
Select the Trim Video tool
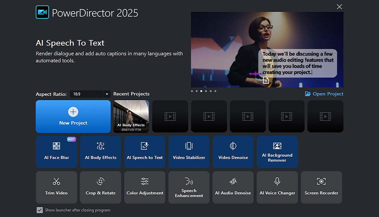click(x=56, y=187)
